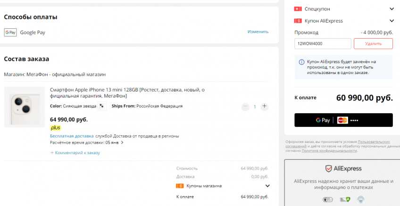Screen dimensions: 400x206
Task: Expand the Купон AliExpress dropdown
Action: 392,21
